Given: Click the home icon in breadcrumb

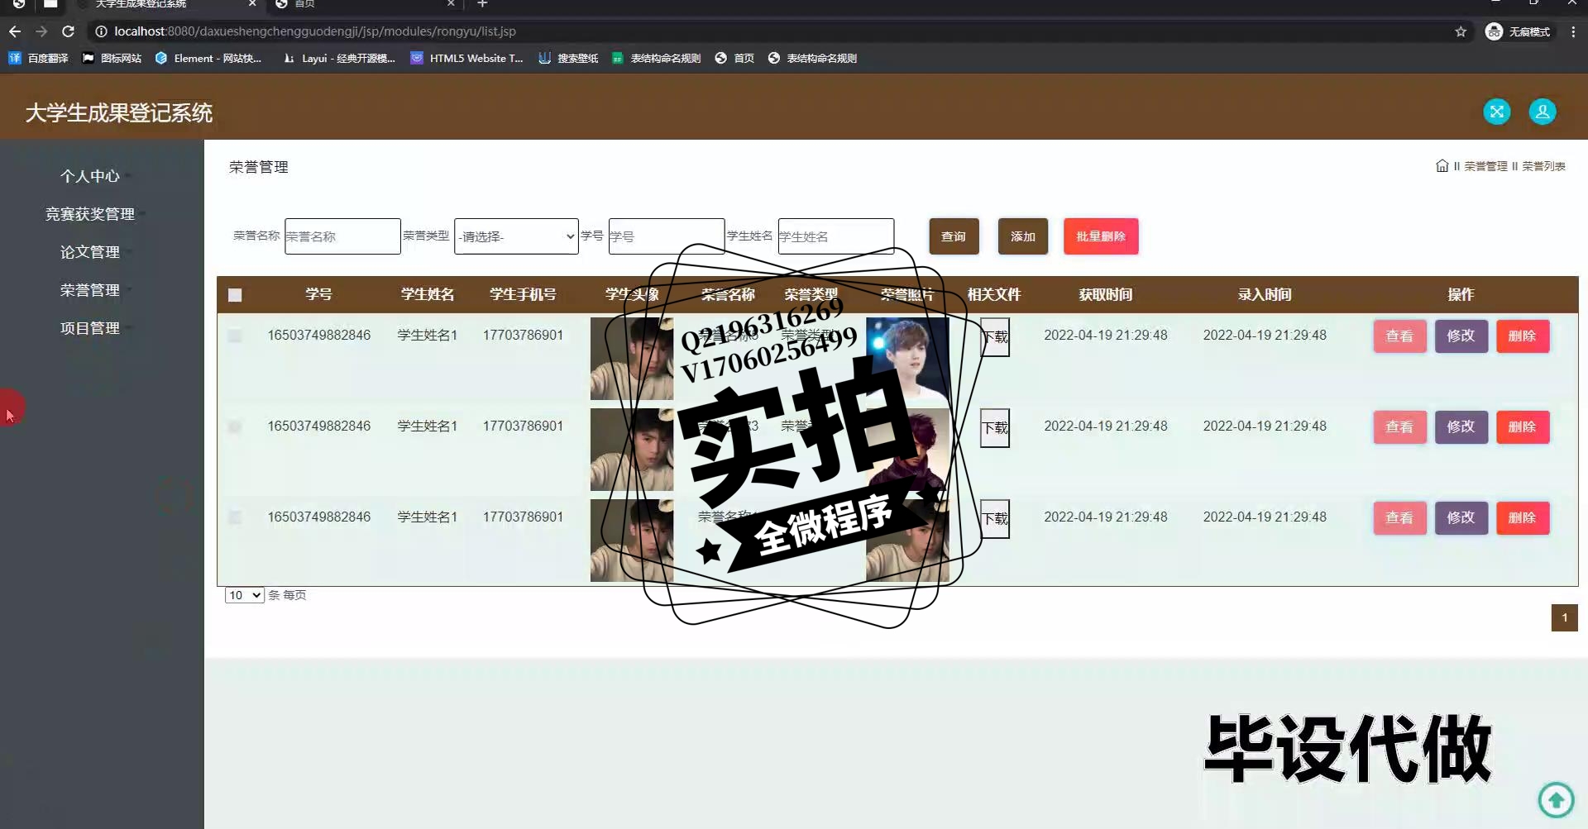Looking at the screenshot, I should [1442, 166].
